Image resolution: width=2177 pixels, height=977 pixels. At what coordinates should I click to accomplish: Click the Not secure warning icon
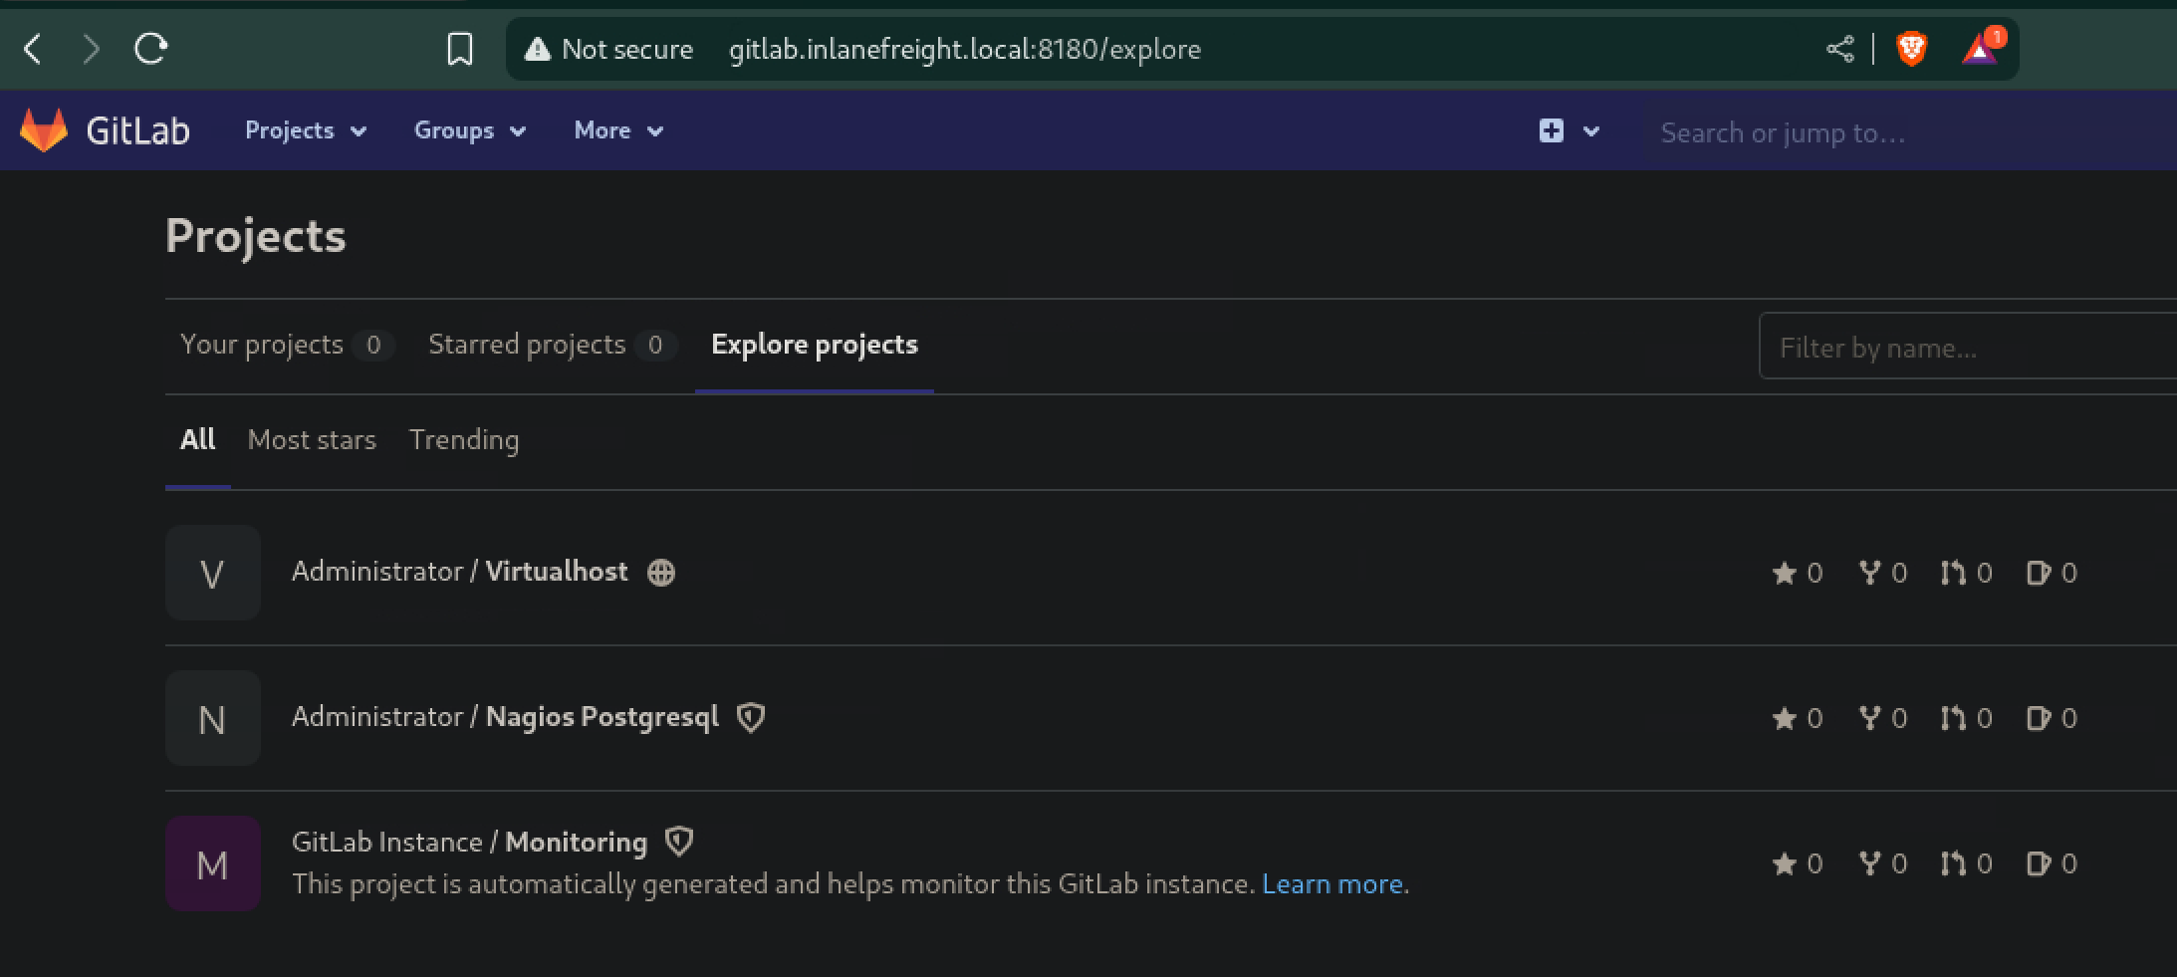538,49
